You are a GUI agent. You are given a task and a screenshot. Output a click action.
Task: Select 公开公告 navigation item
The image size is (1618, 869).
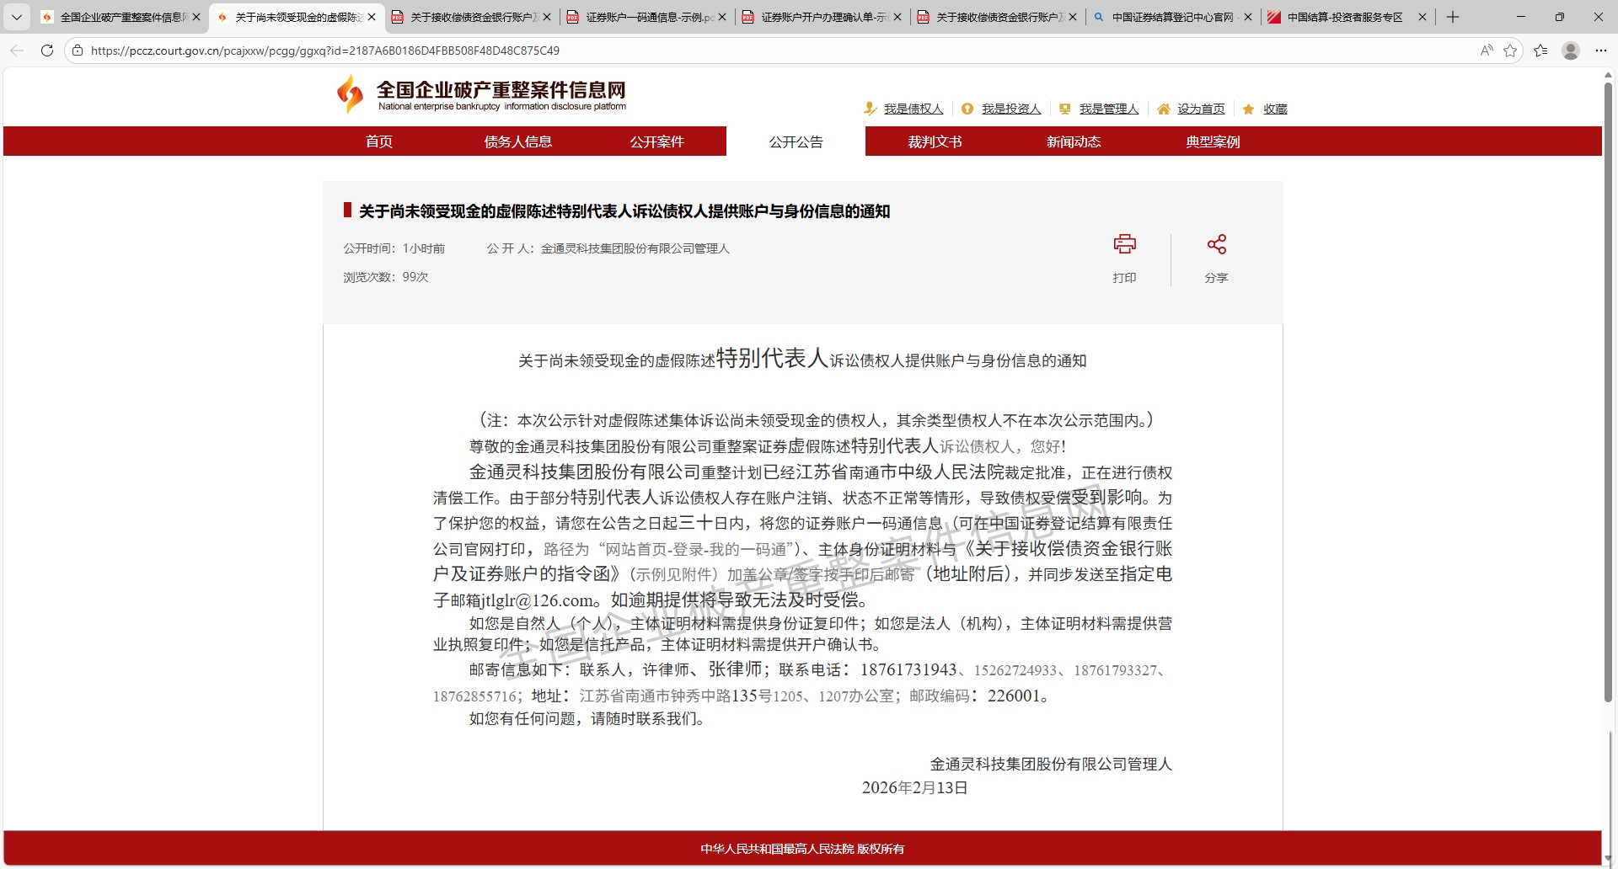pos(796,141)
